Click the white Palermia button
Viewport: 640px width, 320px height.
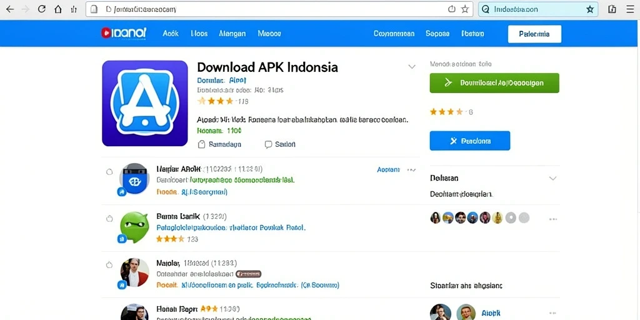click(x=534, y=34)
